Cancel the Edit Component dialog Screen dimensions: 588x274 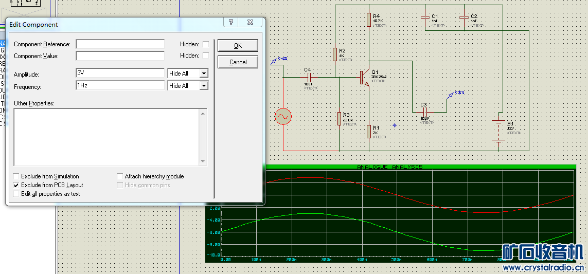(238, 62)
